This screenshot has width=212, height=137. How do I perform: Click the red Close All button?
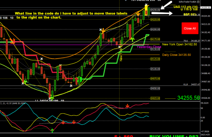[190, 28]
